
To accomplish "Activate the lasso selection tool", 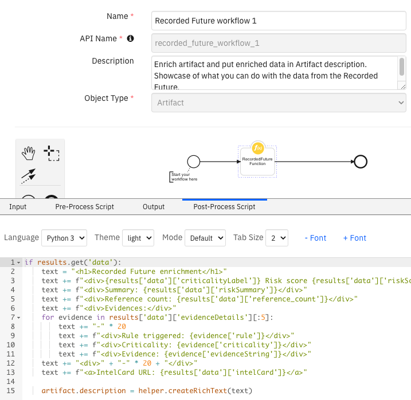I will pos(52,153).
